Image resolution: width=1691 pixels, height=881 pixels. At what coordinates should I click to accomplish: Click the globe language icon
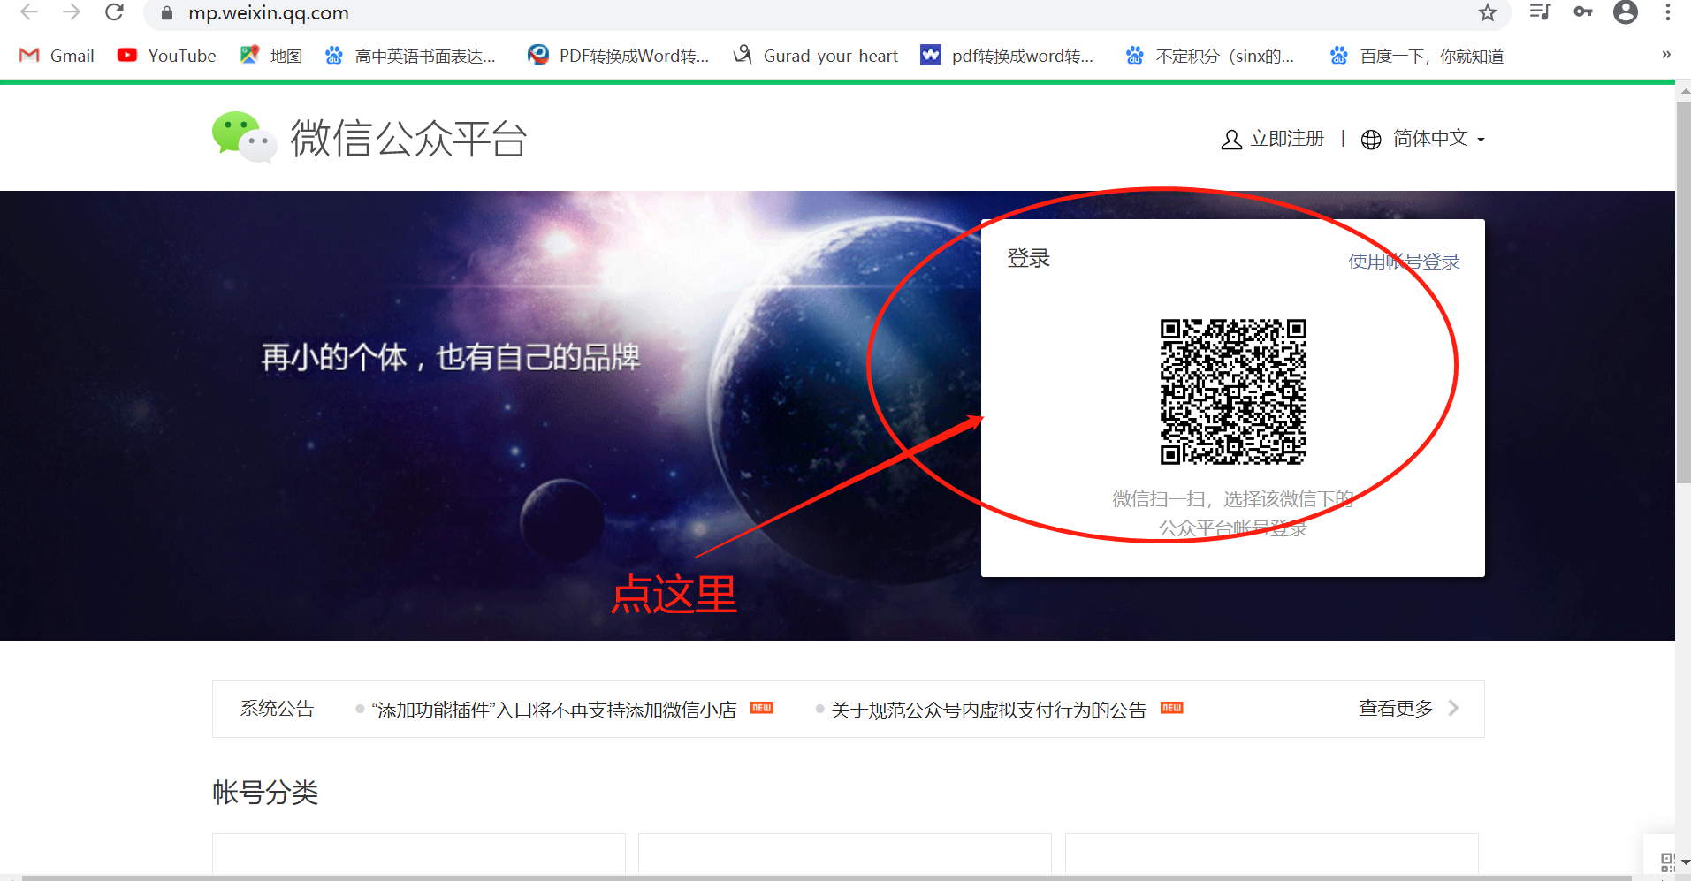click(1371, 140)
